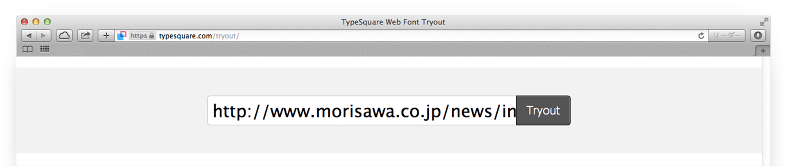The height and width of the screenshot is (166, 787).
Task: Click the morisawa.co.jp URL input field
Action: tap(362, 111)
